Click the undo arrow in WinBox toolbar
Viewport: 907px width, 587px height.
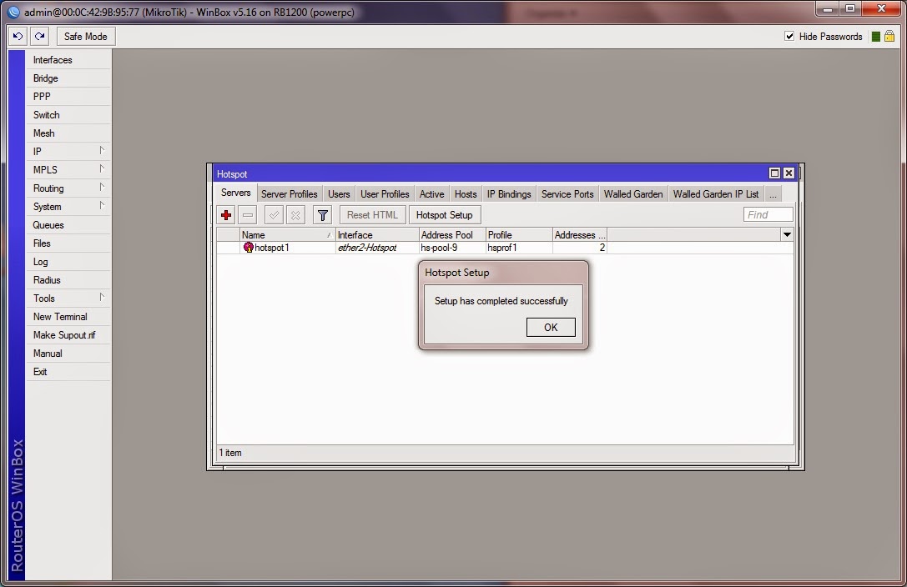(18, 37)
